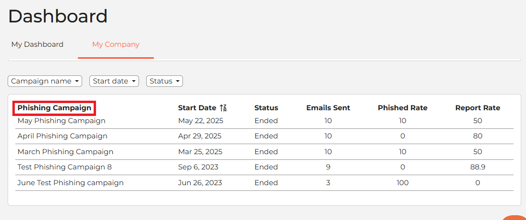Open the May Phishing Campaign link

coord(61,121)
